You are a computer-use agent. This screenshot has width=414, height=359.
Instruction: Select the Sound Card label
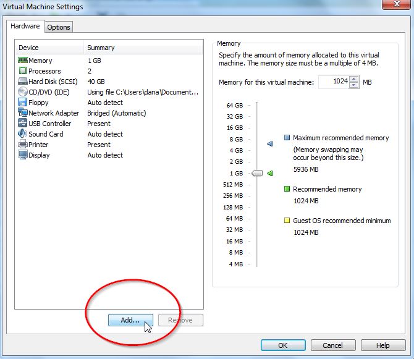click(x=46, y=134)
